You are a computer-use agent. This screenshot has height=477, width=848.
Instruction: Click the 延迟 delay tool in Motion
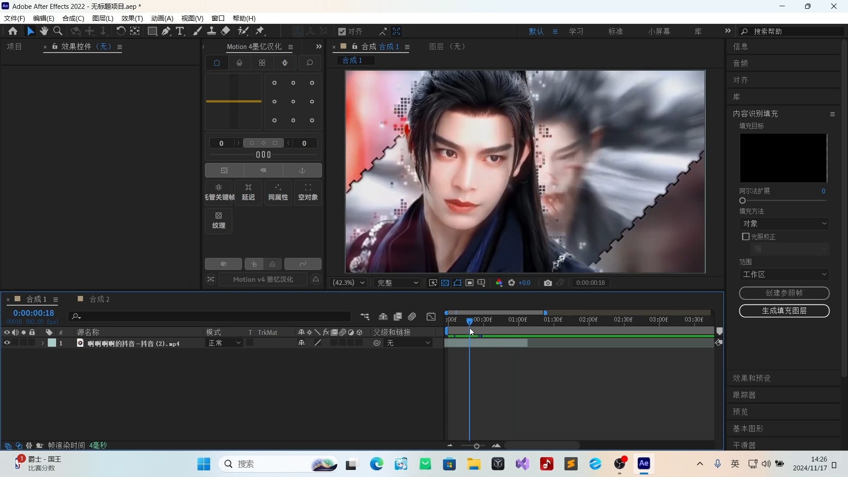point(249,193)
